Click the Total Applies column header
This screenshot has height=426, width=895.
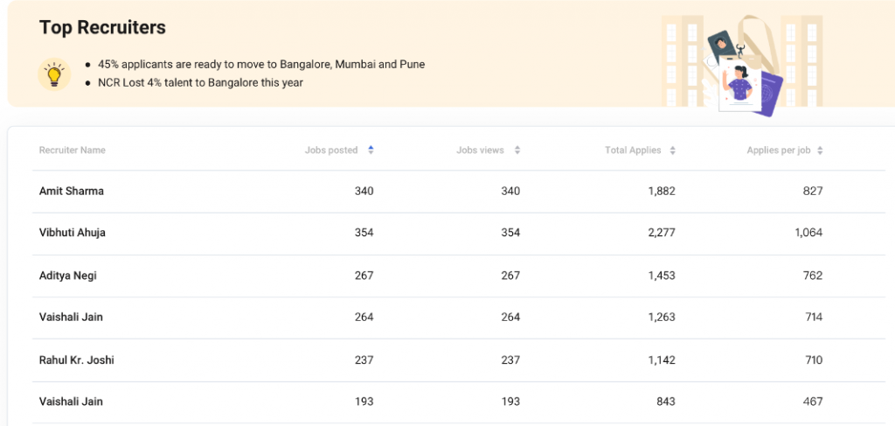click(x=633, y=150)
